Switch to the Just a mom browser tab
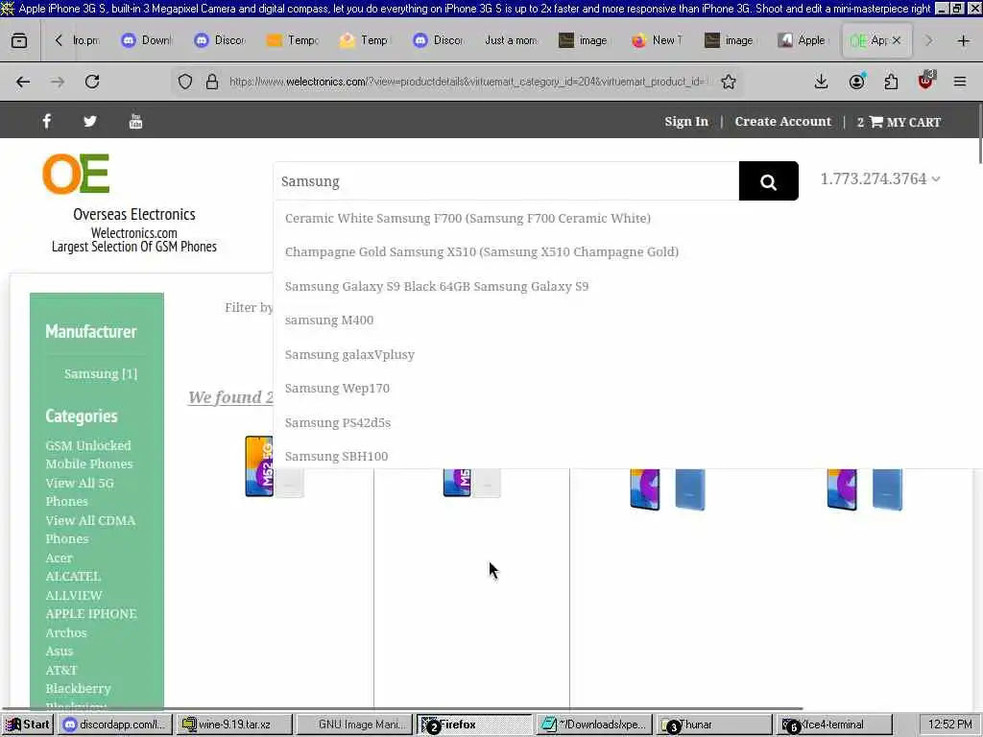Screen dimensions: 983x737 (512, 40)
